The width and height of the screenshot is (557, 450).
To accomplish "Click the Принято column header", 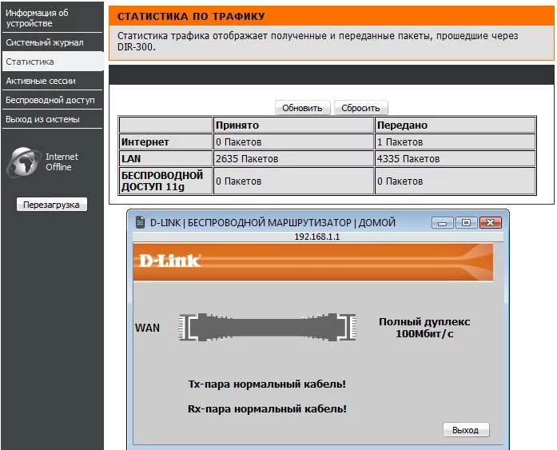I will pos(293,125).
